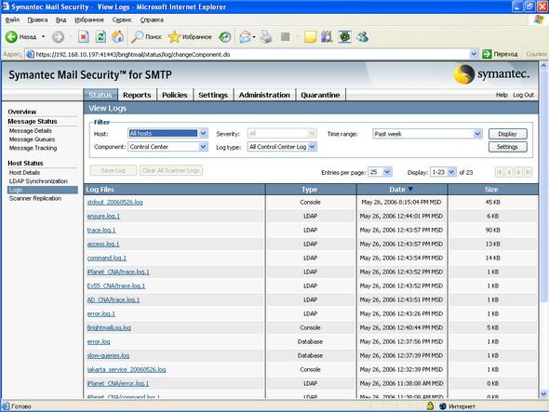Image resolution: width=549 pixels, height=412 pixels.
Task: Open Host Details in sidebar
Action: (x=24, y=173)
